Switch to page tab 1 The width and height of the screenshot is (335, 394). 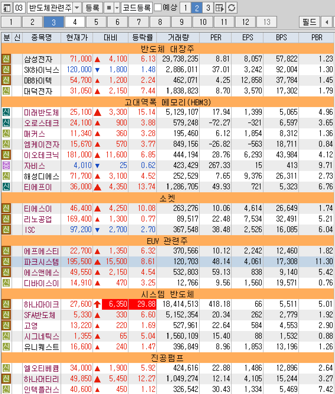[11, 22]
